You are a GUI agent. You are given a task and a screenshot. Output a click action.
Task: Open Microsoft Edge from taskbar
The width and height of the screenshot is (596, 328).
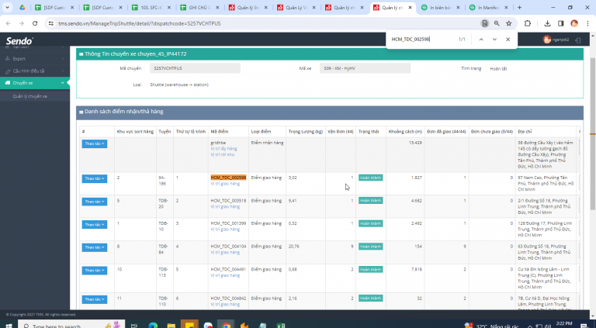[153, 326]
